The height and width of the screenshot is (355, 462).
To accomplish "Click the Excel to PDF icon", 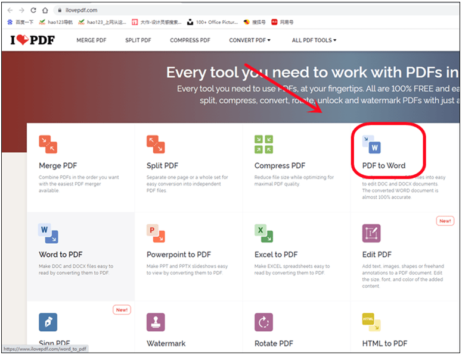I will point(263,233).
